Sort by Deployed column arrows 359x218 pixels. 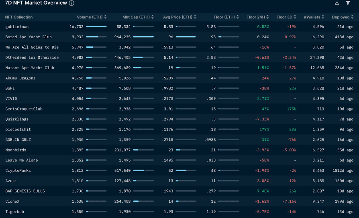pyautogui.click(x=352, y=17)
